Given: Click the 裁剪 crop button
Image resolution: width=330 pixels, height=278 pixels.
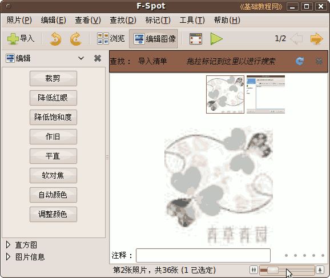Looking at the screenshot, I should [53, 79].
